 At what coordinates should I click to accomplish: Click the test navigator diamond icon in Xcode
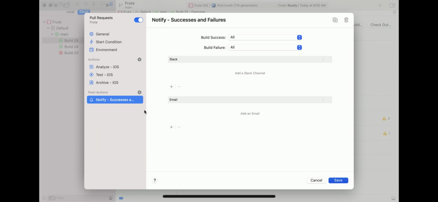tap(86, 4)
